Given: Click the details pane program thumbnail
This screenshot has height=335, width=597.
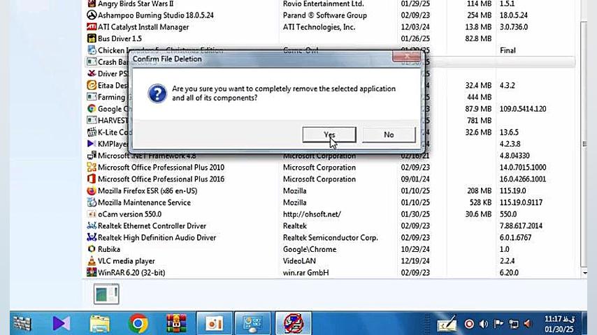Looking at the screenshot, I should click(x=106, y=294).
